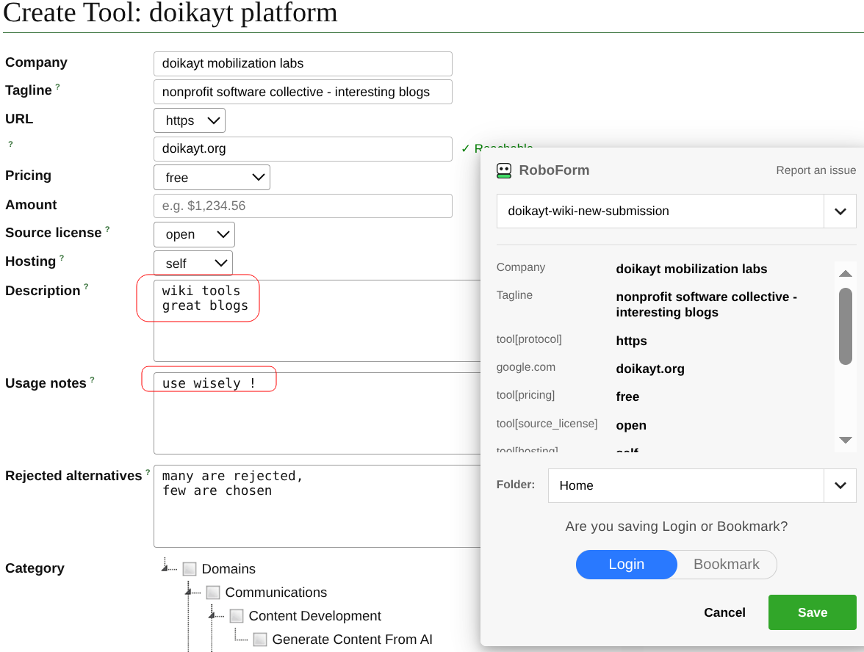Image resolution: width=864 pixels, height=652 pixels.
Task: Show help for Hosting field
Action: coord(62,258)
